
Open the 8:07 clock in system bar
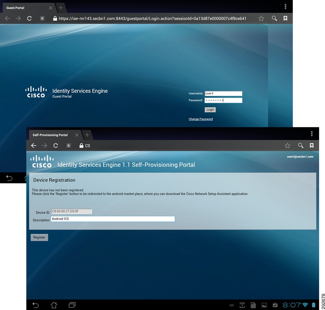tap(292, 305)
